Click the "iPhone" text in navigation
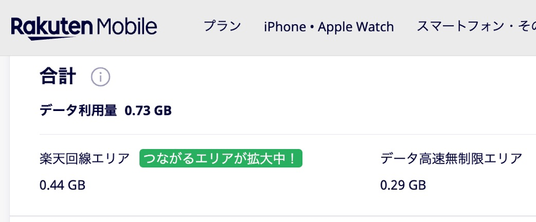 [285, 27]
